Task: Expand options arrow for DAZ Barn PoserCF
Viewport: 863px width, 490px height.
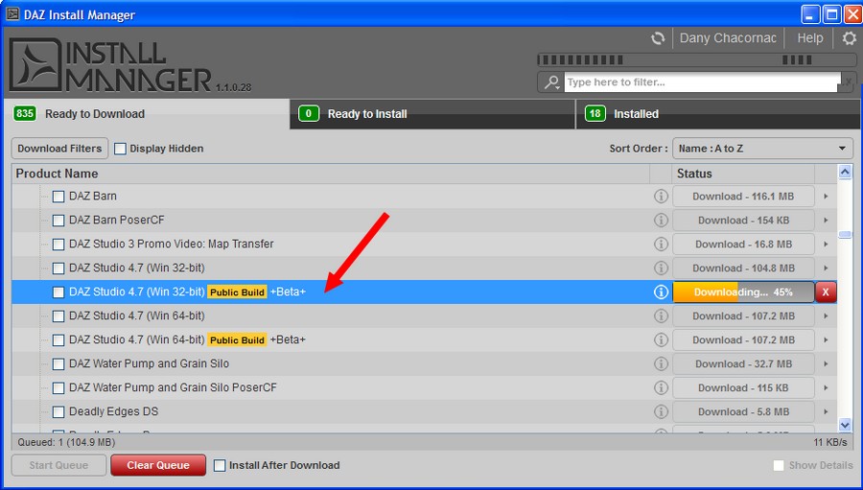Action: click(x=826, y=221)
